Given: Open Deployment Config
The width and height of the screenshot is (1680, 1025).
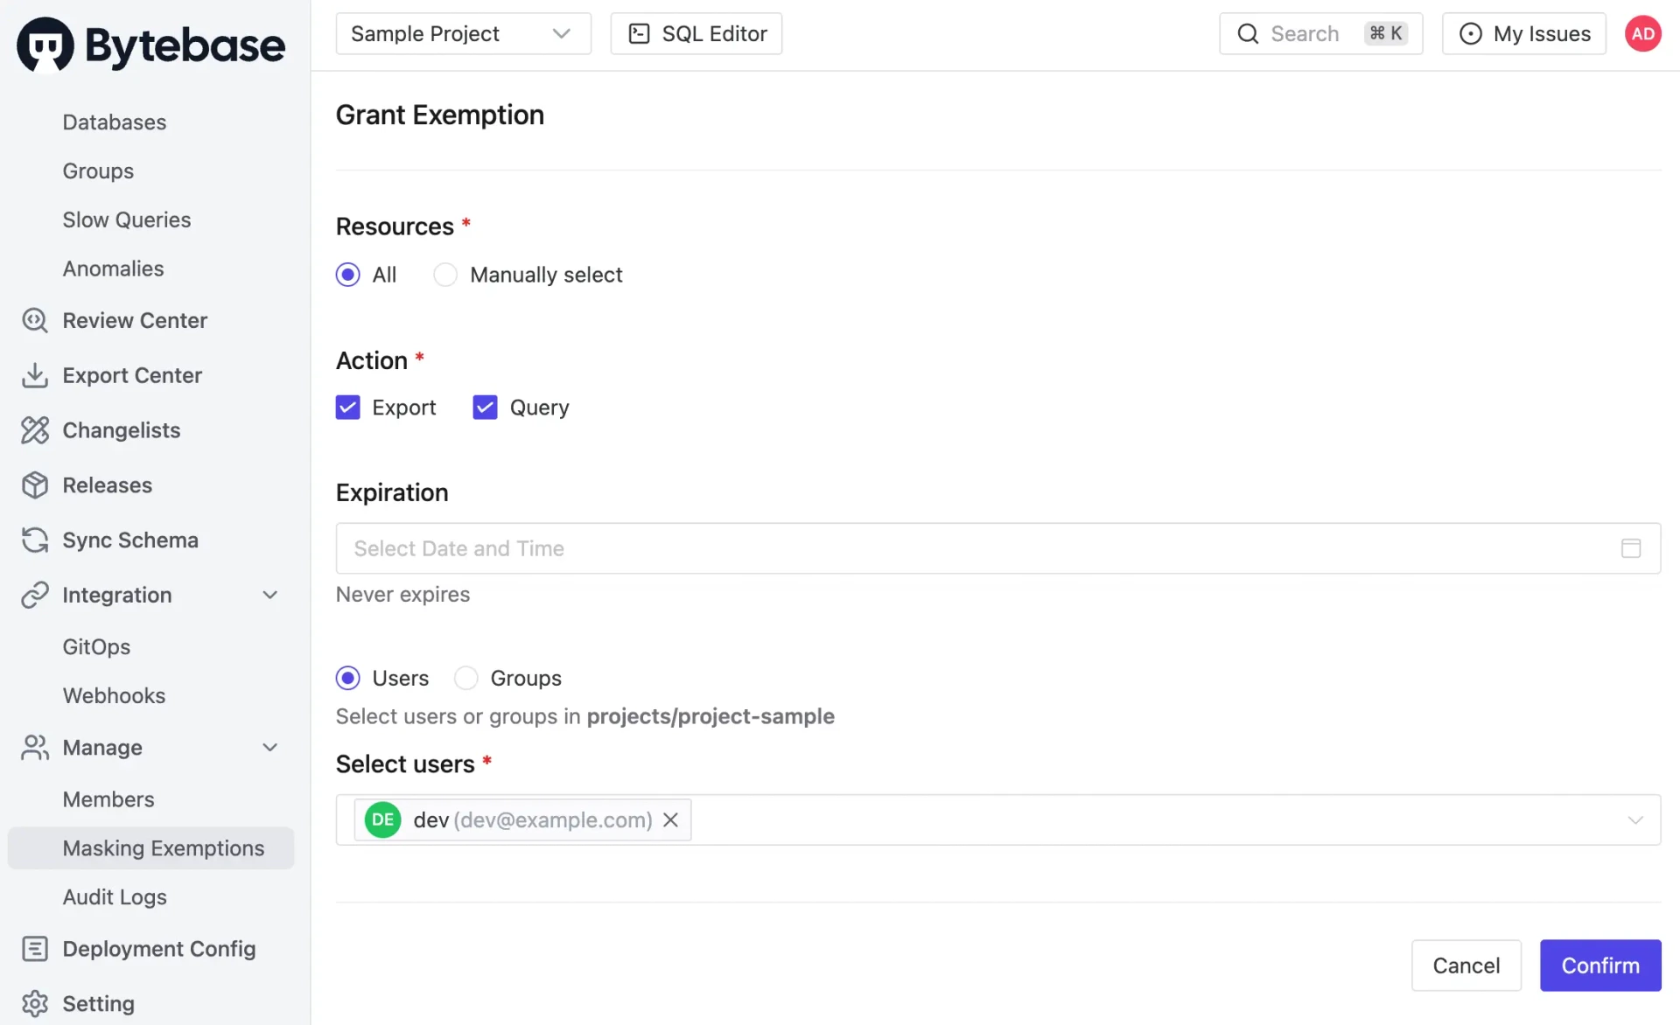Looking at the screenshot, I should (x=159, y=949).
